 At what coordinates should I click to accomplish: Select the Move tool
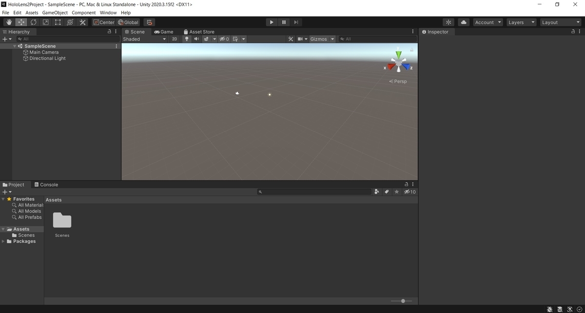[x=21, y=22]
